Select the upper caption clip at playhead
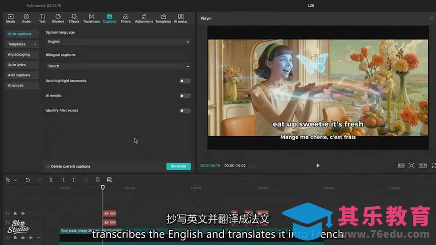Screen dimensions: 436x245 click(110, 213)
